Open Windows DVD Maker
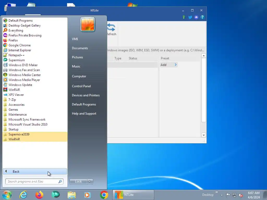The width and height of the screenshot is (267, 200). click(35, 65)
